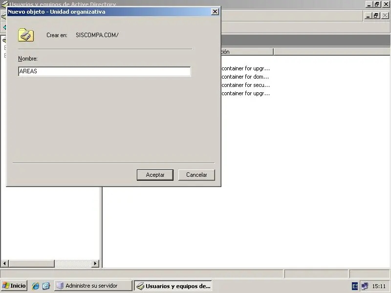Select the 'container for secu…' row
This screenshot has width=391, height=293.
(x=245, y=85)
